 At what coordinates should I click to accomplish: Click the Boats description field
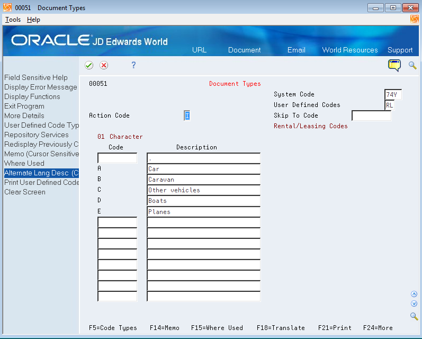[204, 201]
